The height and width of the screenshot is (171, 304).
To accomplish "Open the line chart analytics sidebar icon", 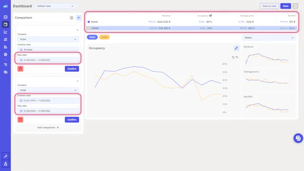I will coord(5,32).
